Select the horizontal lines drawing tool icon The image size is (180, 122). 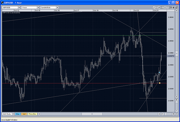157,7
